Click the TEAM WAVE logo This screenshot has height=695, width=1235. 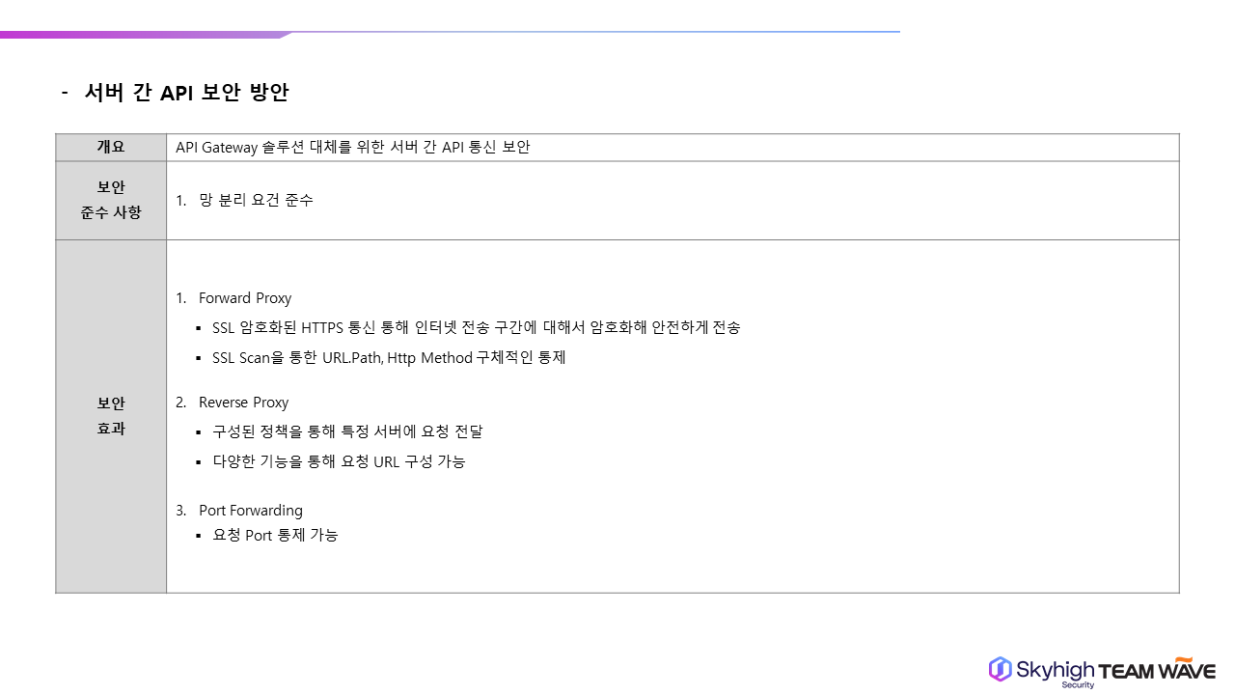click(1157, 671)
